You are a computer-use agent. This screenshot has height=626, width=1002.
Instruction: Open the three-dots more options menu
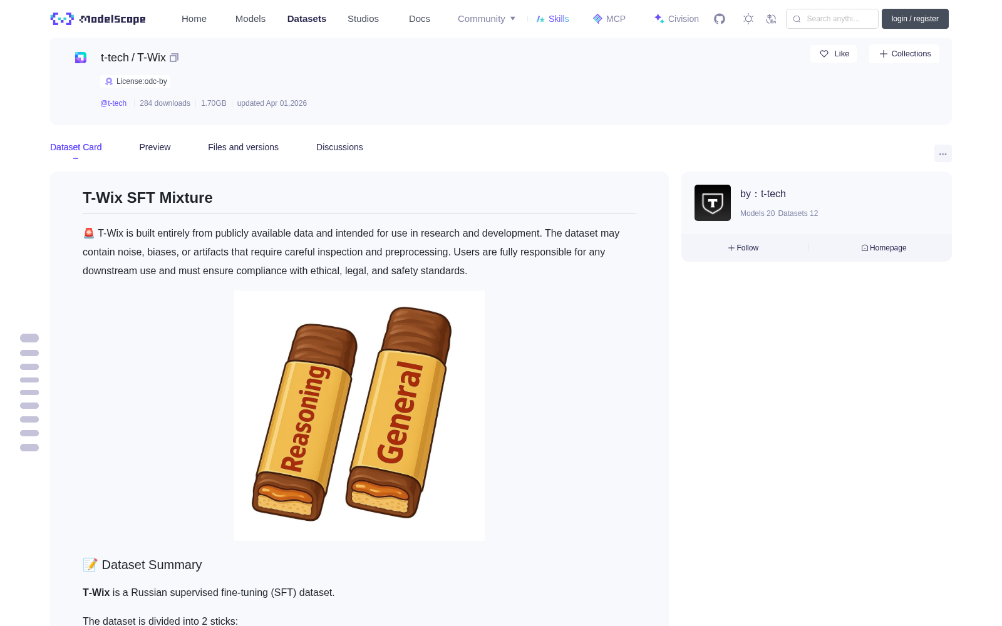coord(943,153)
